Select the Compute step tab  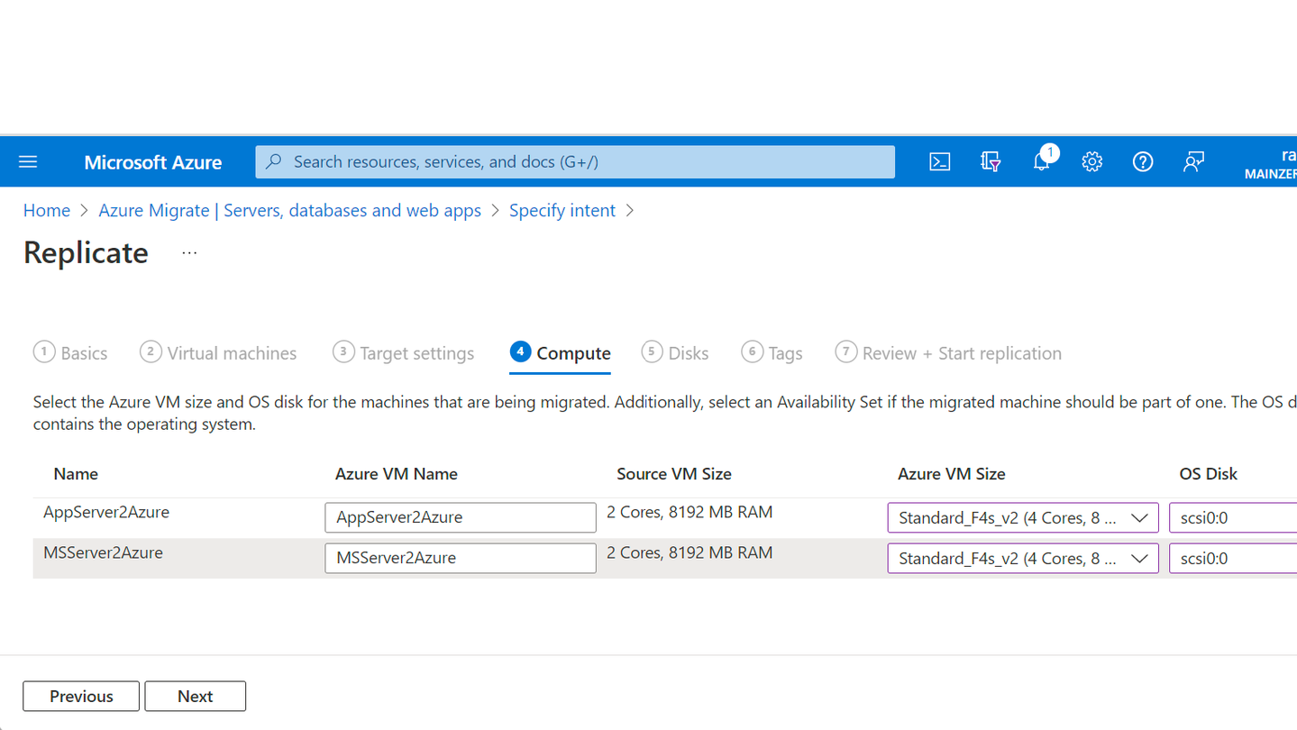560,353
